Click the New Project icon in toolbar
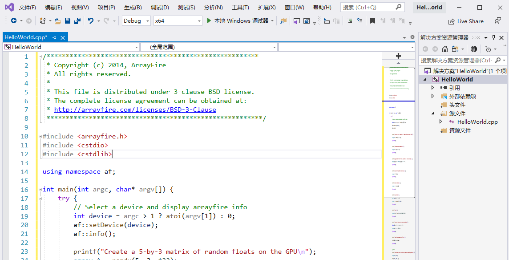The height and width of the screenshot is (260, 509). 42,21
